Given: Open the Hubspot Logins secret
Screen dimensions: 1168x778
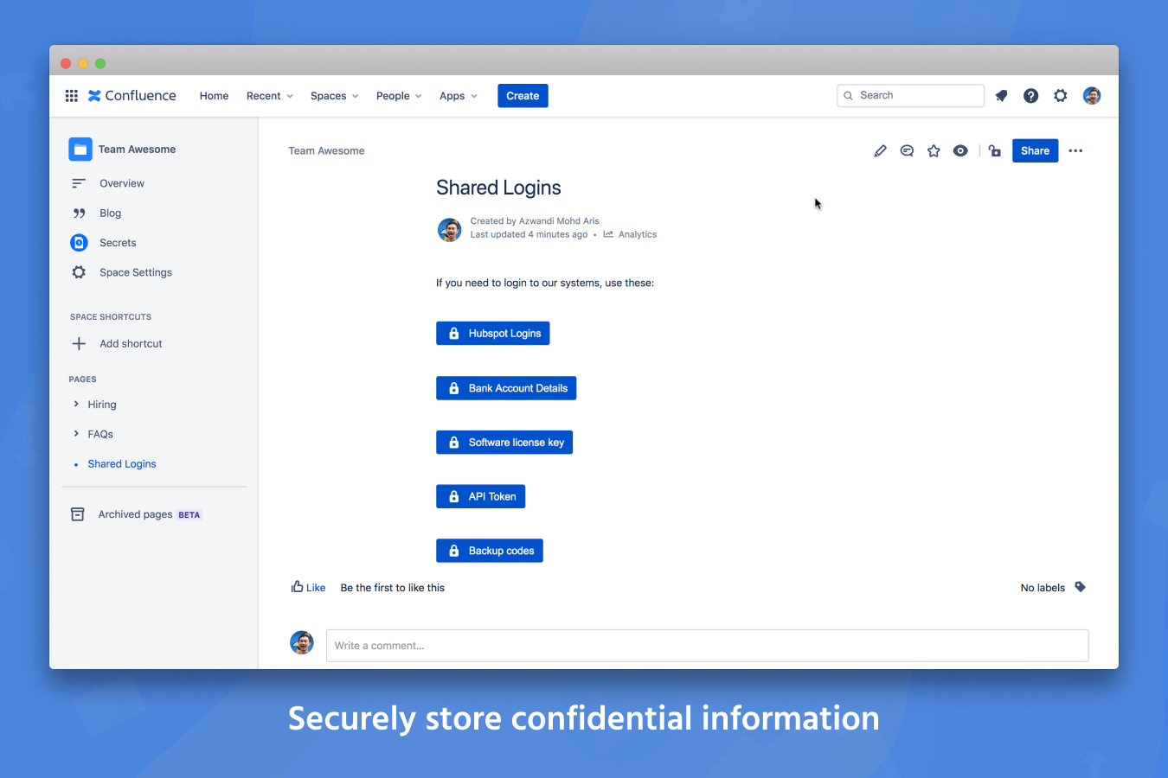Looking at the screenshot, I should 493,334.
